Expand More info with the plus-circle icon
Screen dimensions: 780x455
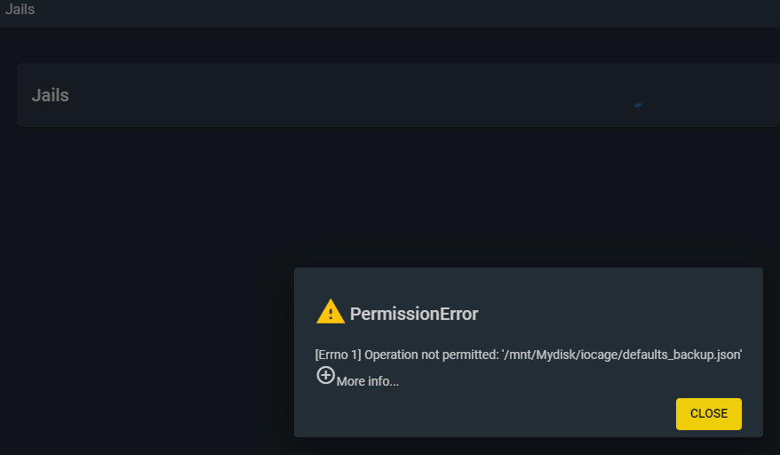click(326, 376)
